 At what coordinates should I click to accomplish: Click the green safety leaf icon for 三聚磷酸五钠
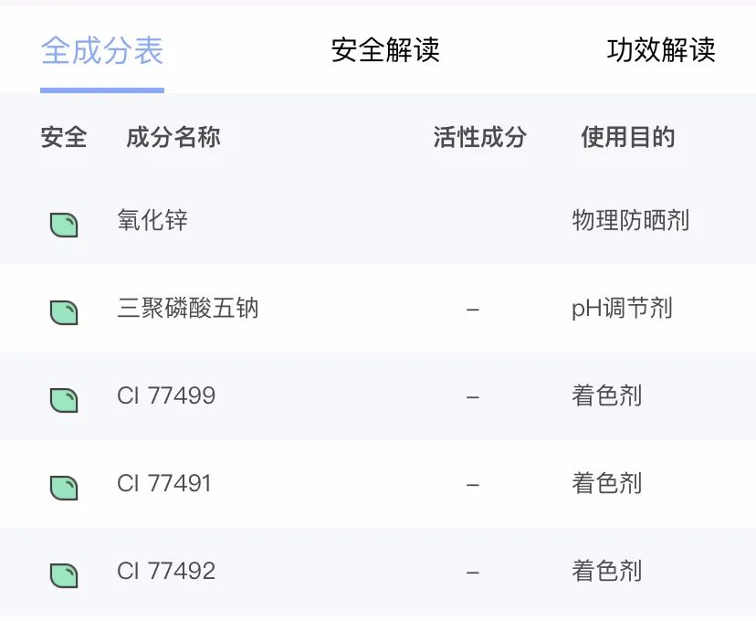(x=64, y=312)
